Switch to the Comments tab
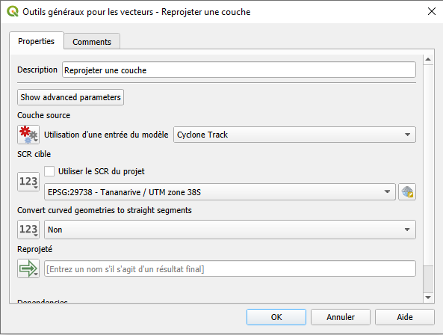The image size is (443, 335). point(92,42)
